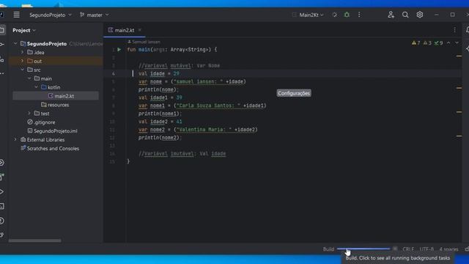Viewport: 469px width, 264px height.
Task: Click the kotlin folder row
Action: point(56,87)
